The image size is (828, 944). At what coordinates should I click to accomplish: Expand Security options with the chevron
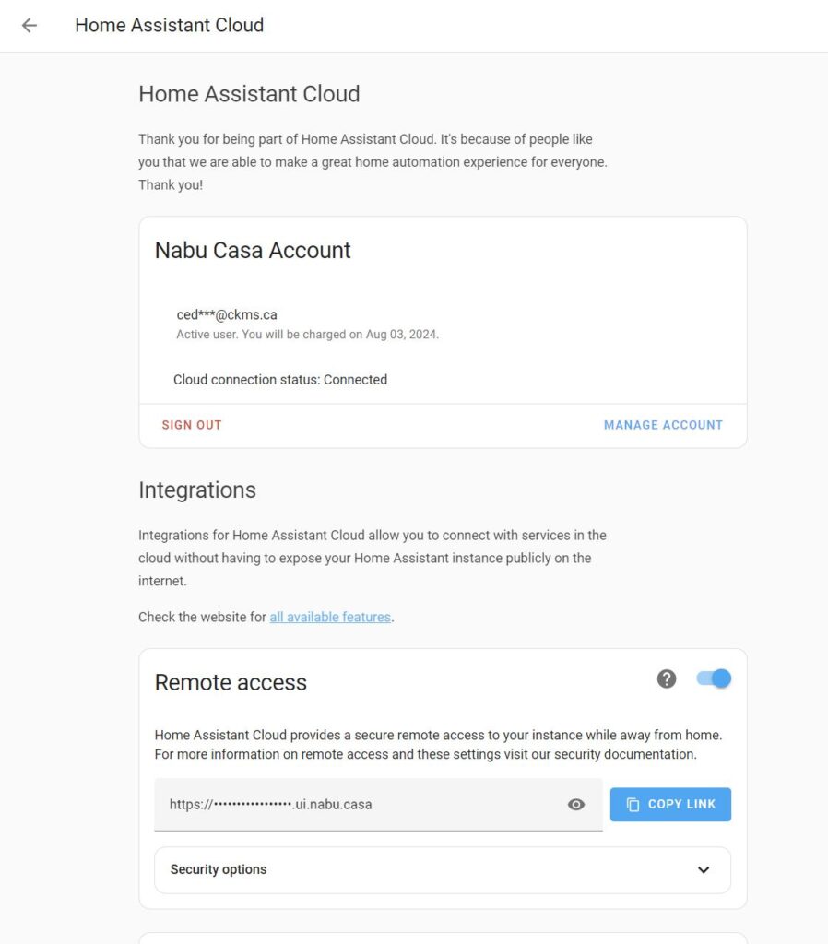(704, 870)
